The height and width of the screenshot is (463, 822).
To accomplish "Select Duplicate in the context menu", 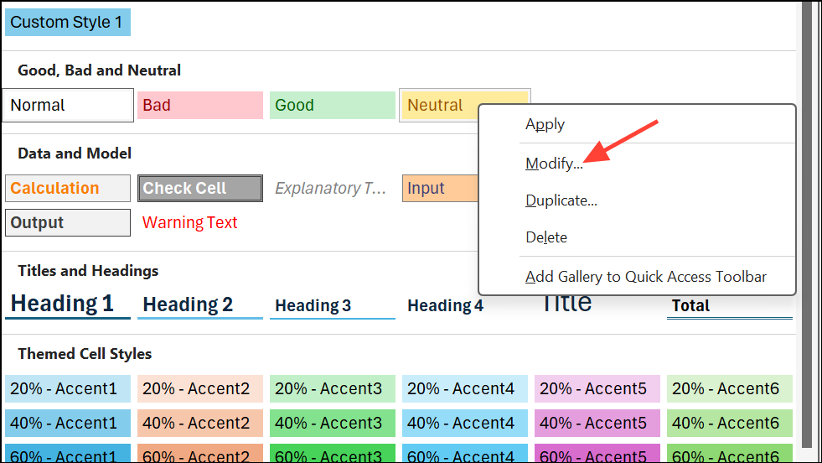I will click(x=561, y=200).
